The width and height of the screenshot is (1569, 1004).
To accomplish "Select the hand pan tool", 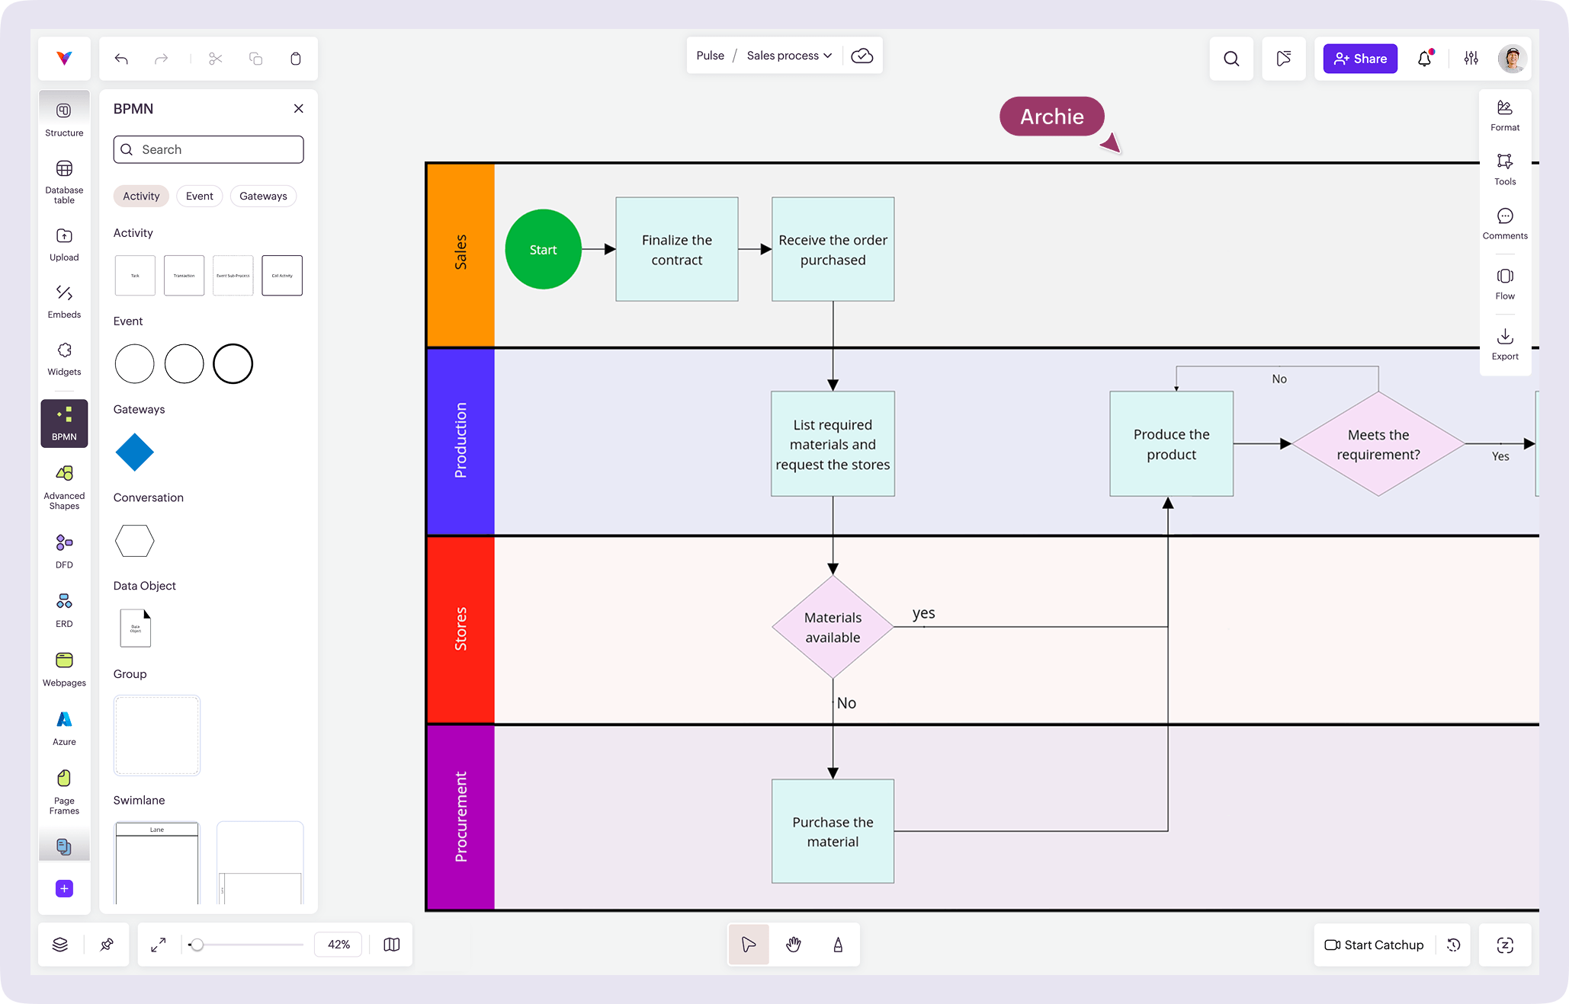I will (793, 945).
